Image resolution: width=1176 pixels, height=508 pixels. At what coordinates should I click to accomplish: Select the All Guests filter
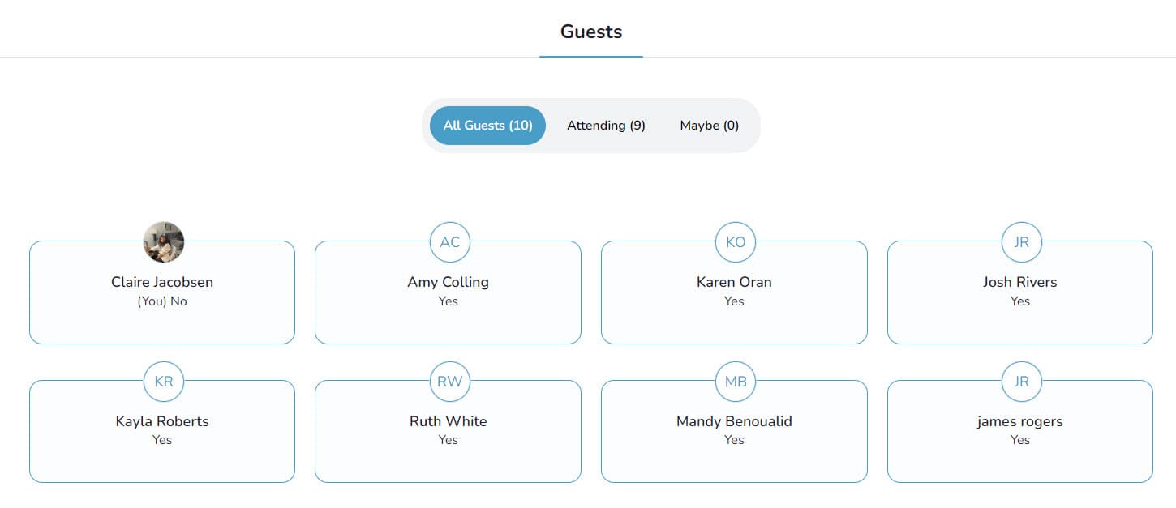(x=487, y=125)
